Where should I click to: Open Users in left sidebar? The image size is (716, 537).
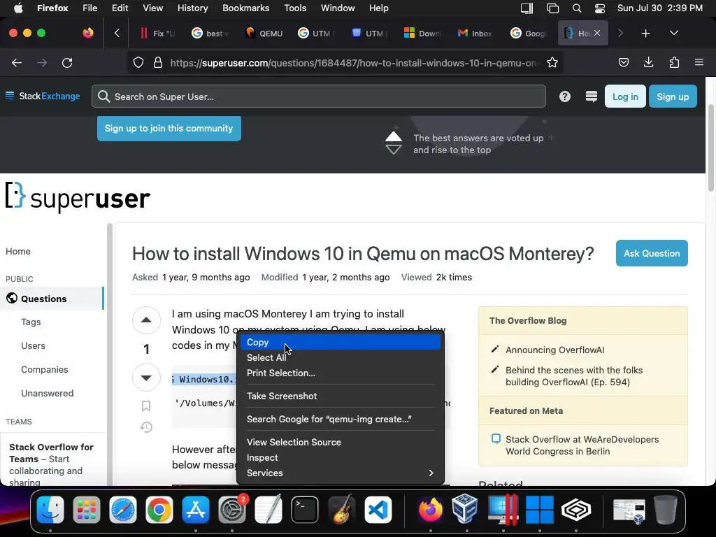tap(33, 345)
